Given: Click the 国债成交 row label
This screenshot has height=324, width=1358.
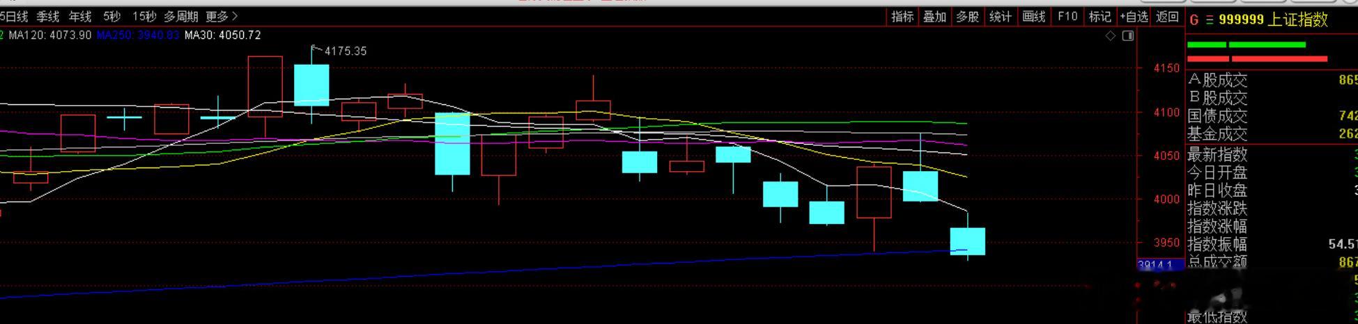Looking at the screenshot, I should coord(1218,116).
